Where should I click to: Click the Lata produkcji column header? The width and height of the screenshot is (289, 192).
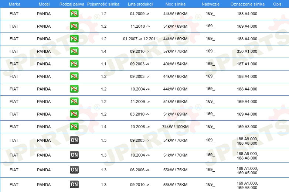(140, 4)
